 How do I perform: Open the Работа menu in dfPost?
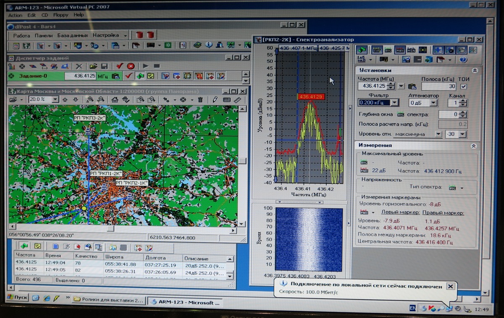point(22,36)
